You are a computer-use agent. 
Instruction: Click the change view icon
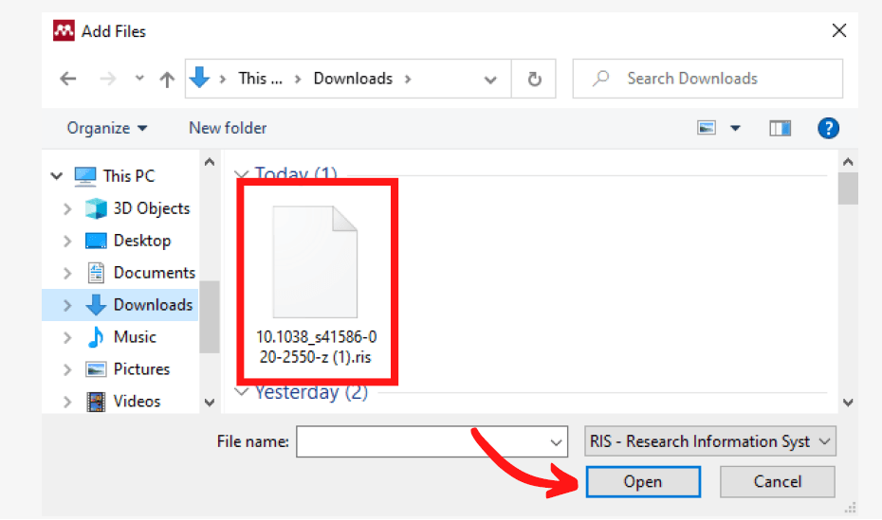click(x=707, y=128)
